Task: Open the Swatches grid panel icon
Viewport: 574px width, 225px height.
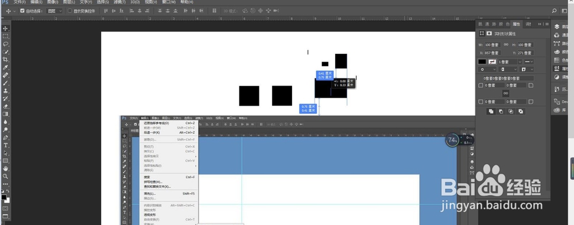Action: pos(557,60)
